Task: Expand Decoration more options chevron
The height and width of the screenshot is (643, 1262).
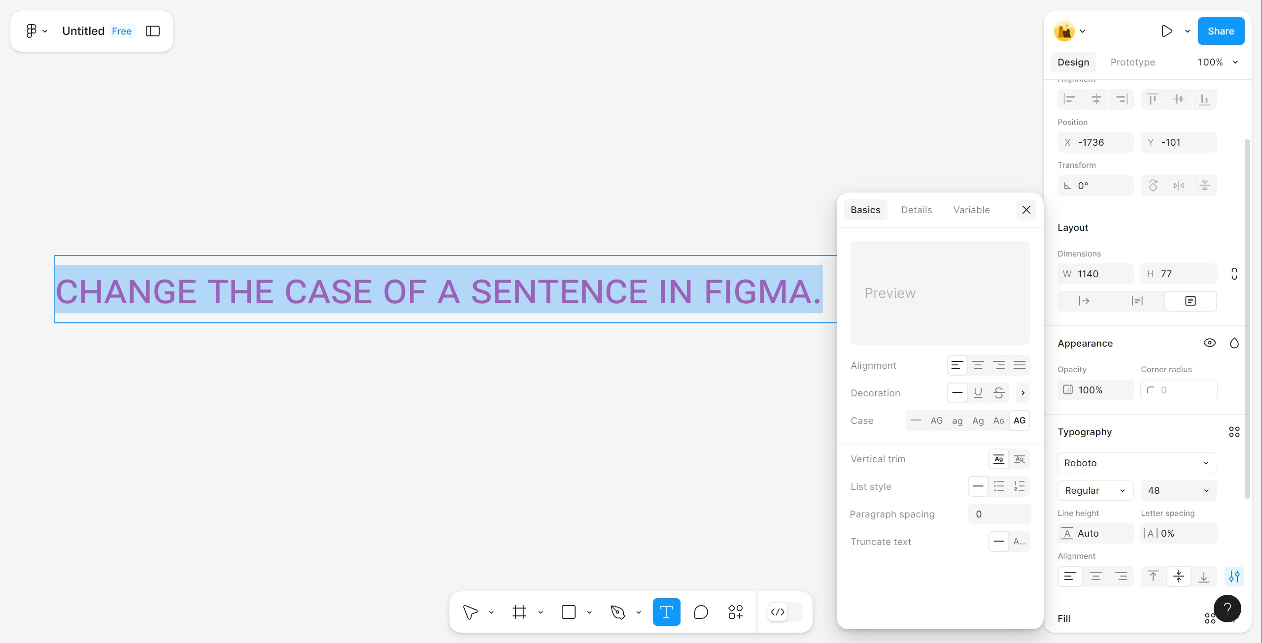Action: 1023,393
